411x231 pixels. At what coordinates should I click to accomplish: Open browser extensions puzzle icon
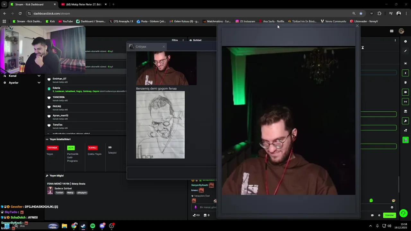[380, 13]
